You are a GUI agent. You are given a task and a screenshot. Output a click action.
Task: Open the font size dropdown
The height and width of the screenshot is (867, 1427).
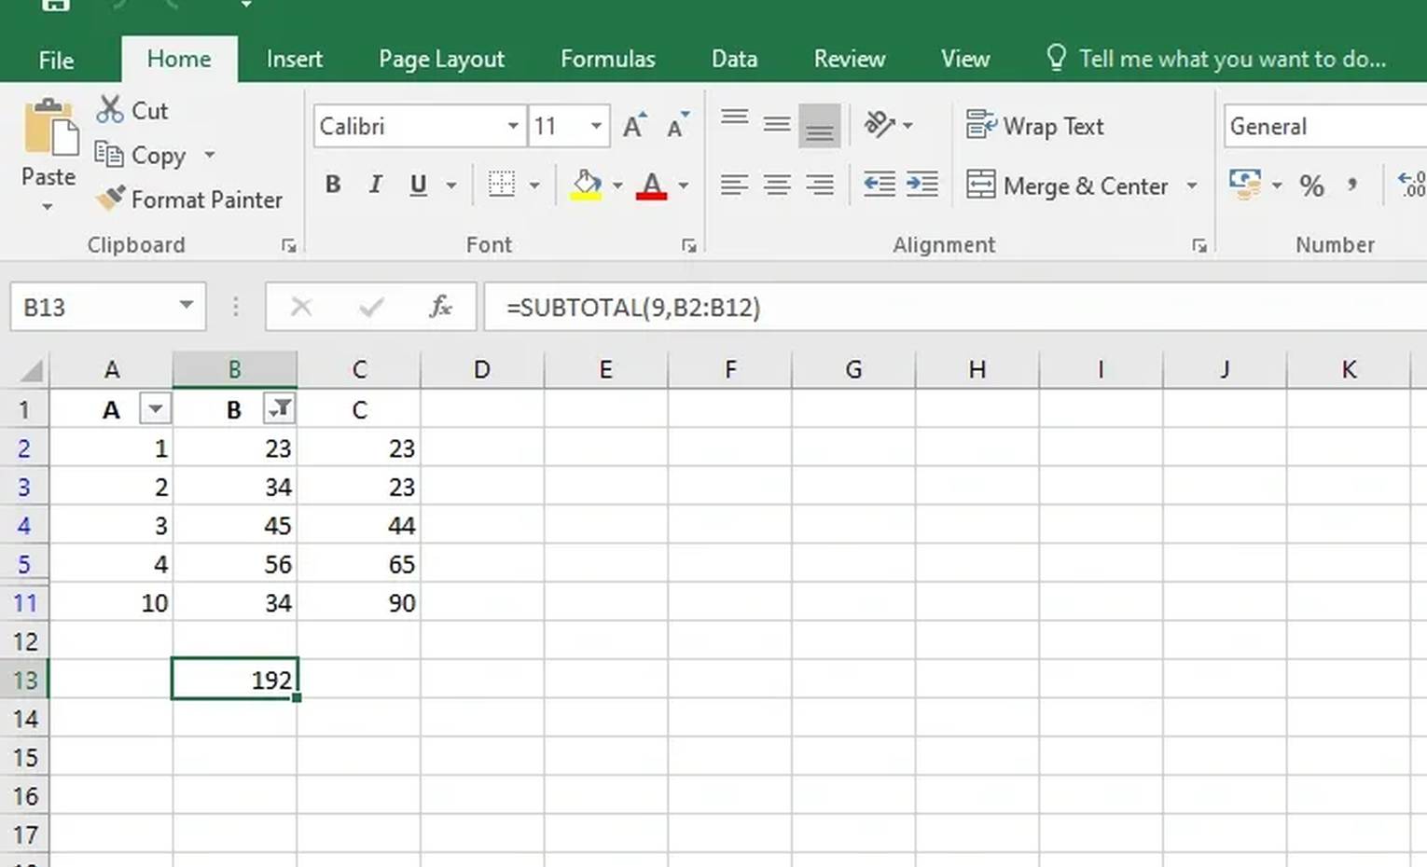(x=595, y=125)
